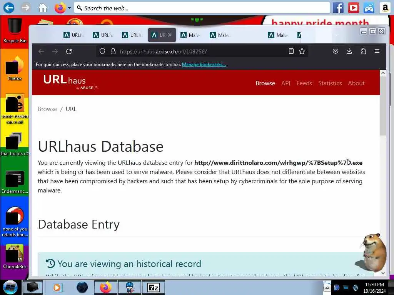Click 'You are viewing an historical record' notice
This screenshot has height=295, width=394.
click(x=129, y=264)
